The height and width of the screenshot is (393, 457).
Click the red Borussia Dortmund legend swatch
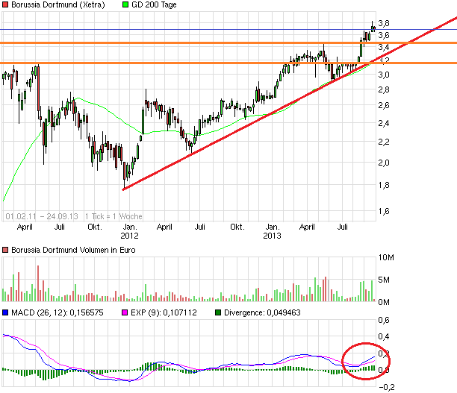tap(5, 4)
